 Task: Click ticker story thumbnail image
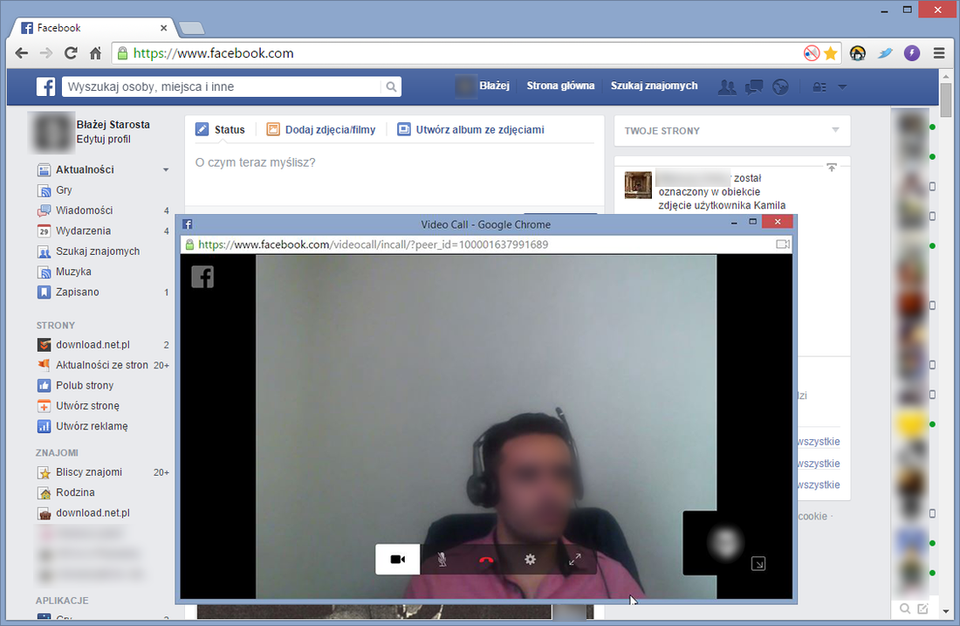click(638, 185)
